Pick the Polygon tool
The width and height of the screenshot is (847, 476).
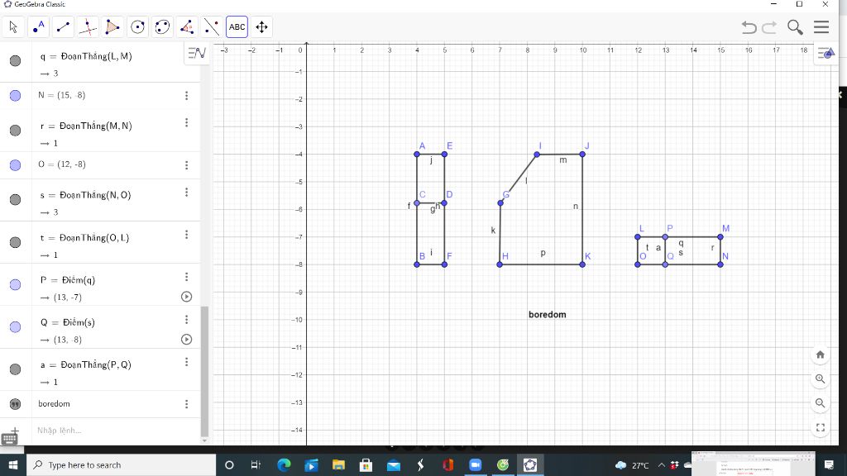click(112, 27)
